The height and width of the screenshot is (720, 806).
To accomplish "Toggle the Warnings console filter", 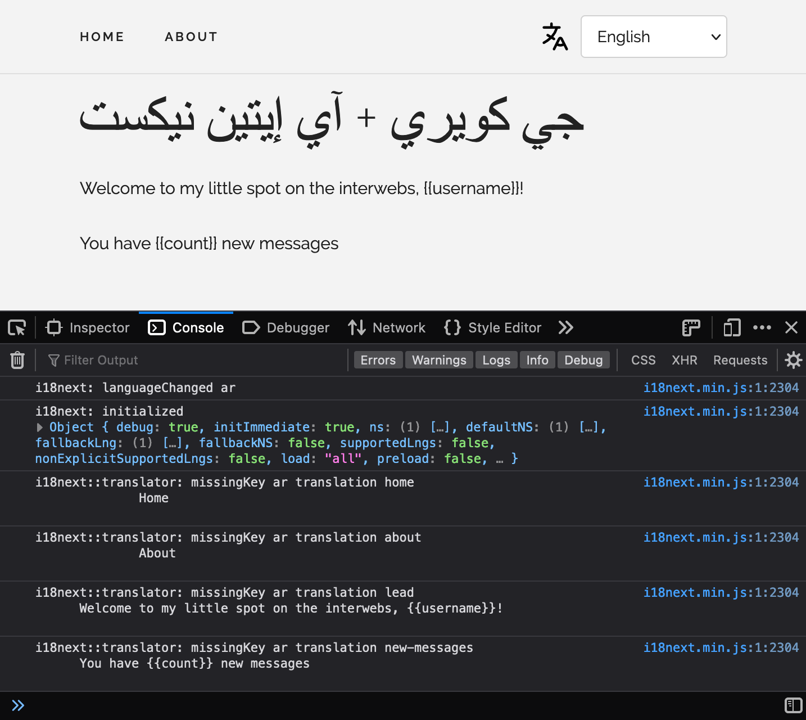I will click(439, 359).
